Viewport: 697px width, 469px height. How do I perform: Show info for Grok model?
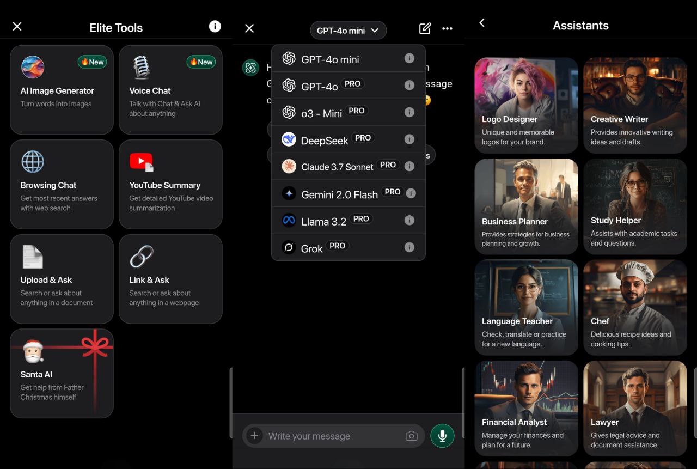point(409,247)
